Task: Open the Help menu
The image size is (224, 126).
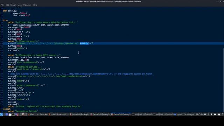Action: pyautogui.click(x=35, y=5)
